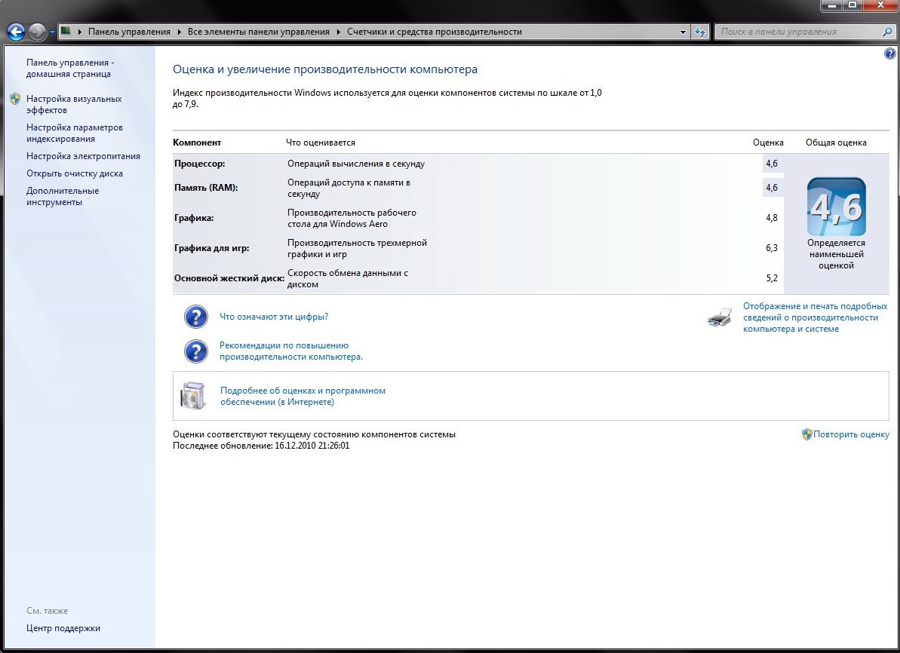
Task: Click the Back navigation arrow
Action: click(16, 32)
